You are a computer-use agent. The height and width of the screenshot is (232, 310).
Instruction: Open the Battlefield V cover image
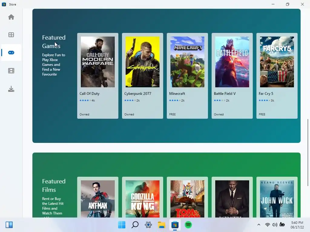coord(232,62)
